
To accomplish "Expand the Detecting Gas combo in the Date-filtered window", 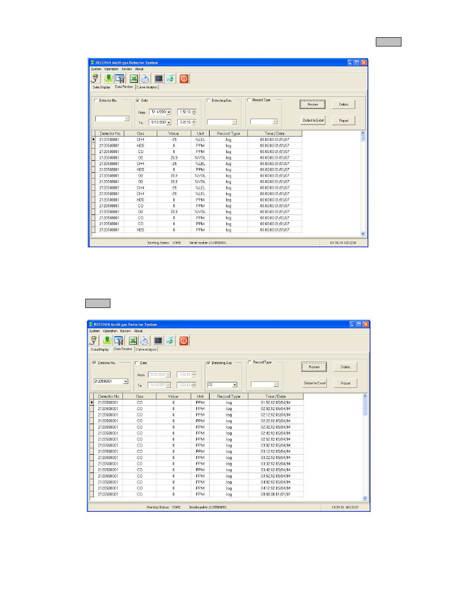I will (234, 122).
